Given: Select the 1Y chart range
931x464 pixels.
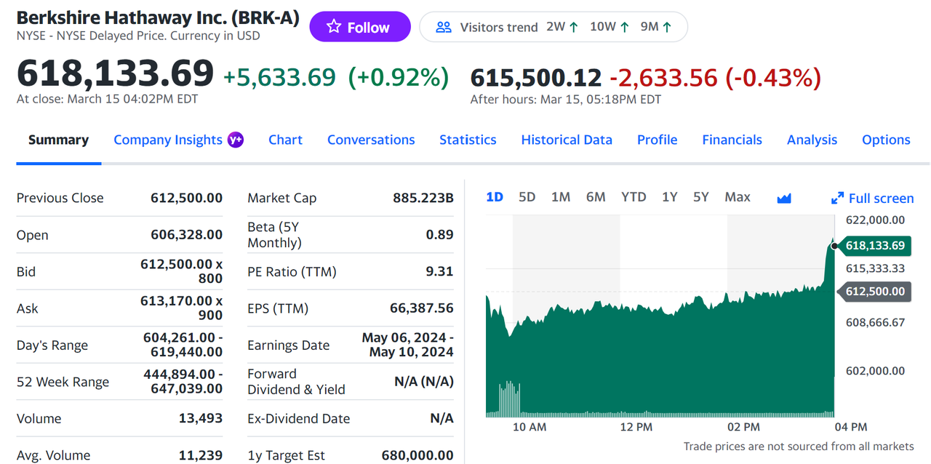Looking at the screenshot, I should point(670,197).
